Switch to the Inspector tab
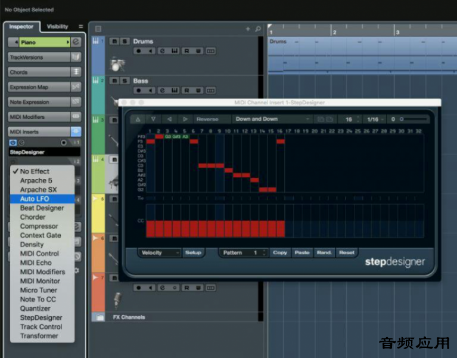Image resolution: width=457 pixels, height=358 pixels. tap(21, 26)
